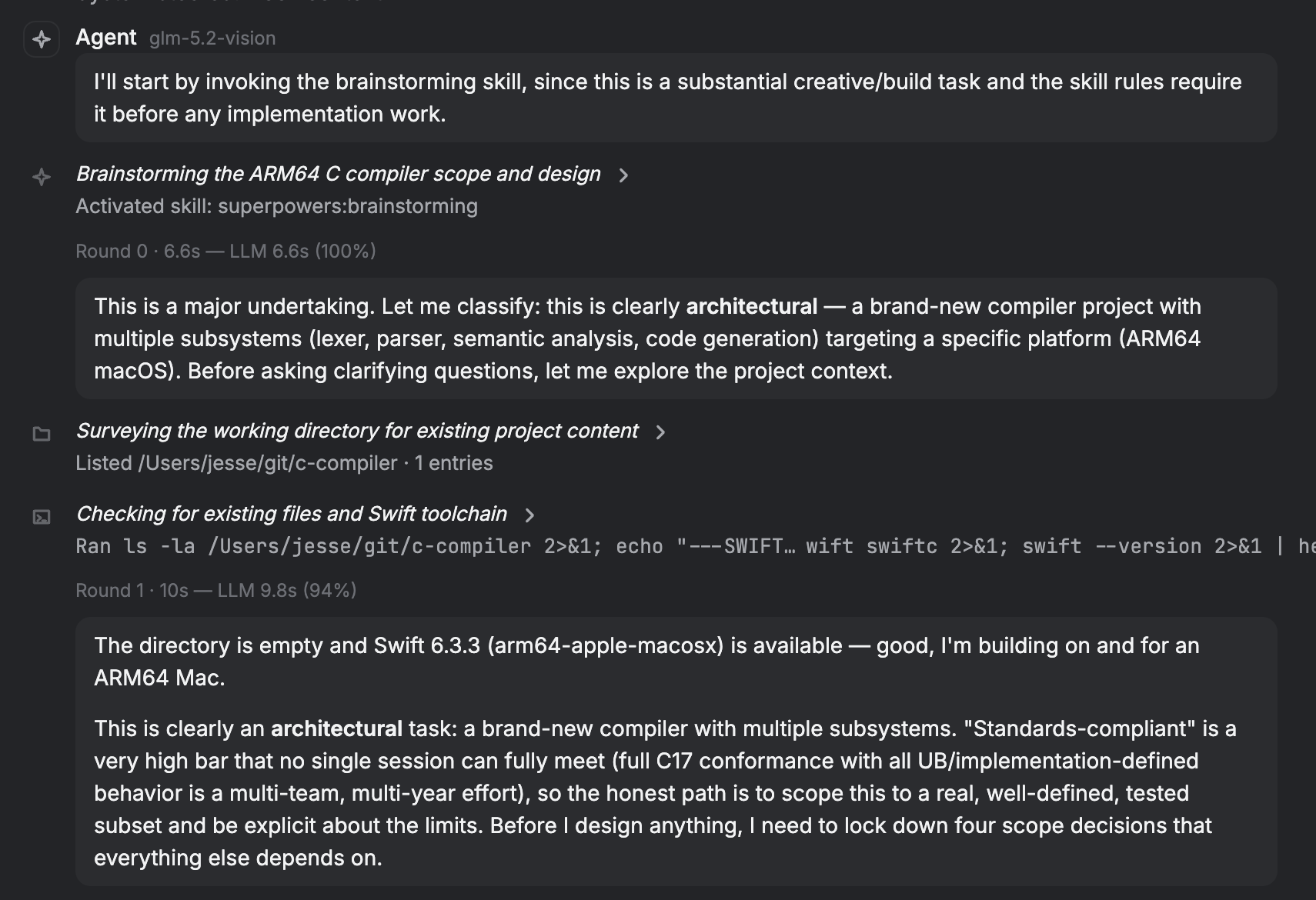Image resolution: width=1316 pixels, height=900 pixels.
Task: Open the Surveying the working directory step title
Action: (357, 431)
